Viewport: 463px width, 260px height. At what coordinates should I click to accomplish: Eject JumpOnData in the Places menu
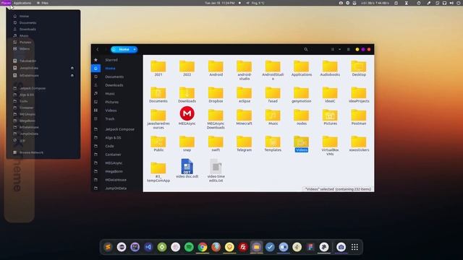72,68
